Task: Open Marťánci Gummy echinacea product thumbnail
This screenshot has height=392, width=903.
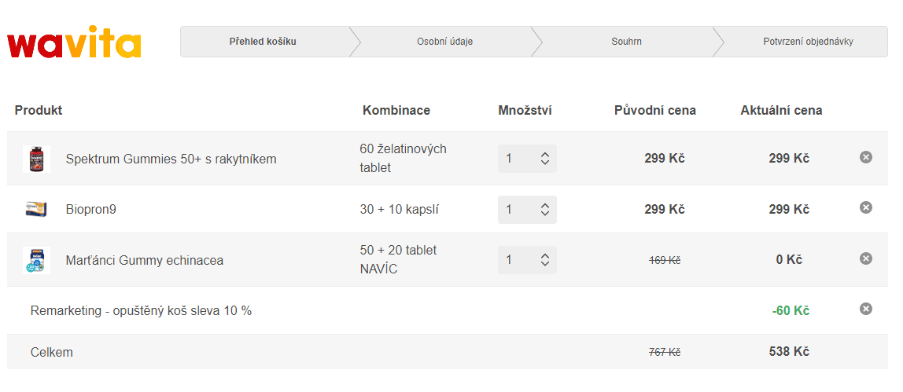Action: pyautogui.click(x=36, y=260)
